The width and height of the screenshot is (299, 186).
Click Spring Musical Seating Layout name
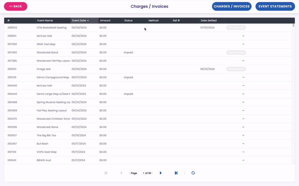coord(53,102)
